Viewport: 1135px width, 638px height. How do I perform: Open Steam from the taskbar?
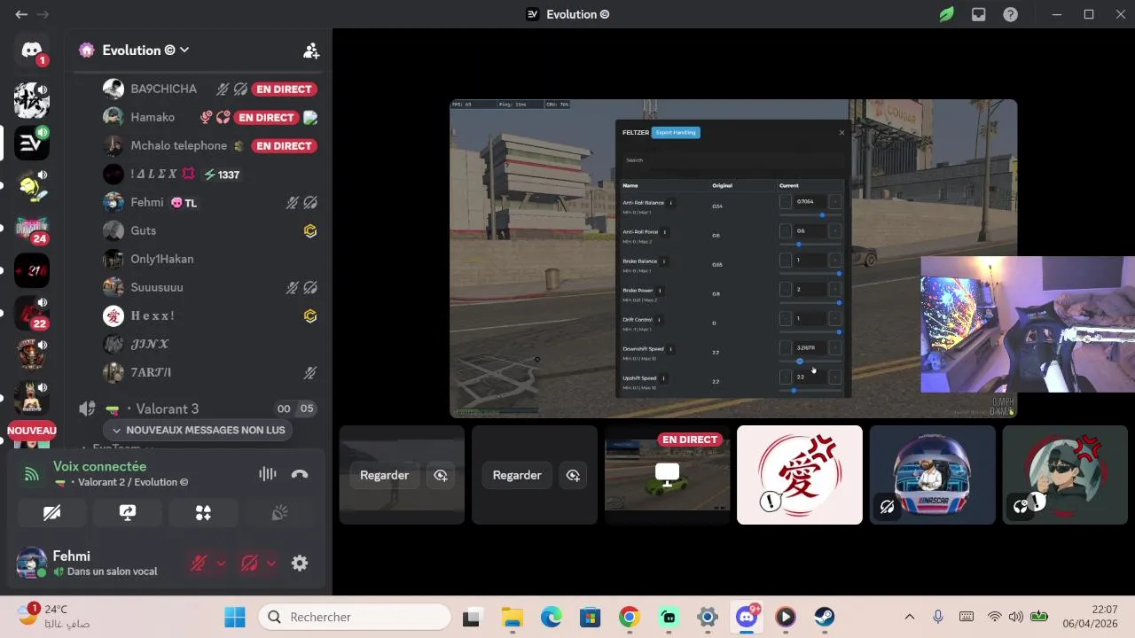[x=825, y=617]
